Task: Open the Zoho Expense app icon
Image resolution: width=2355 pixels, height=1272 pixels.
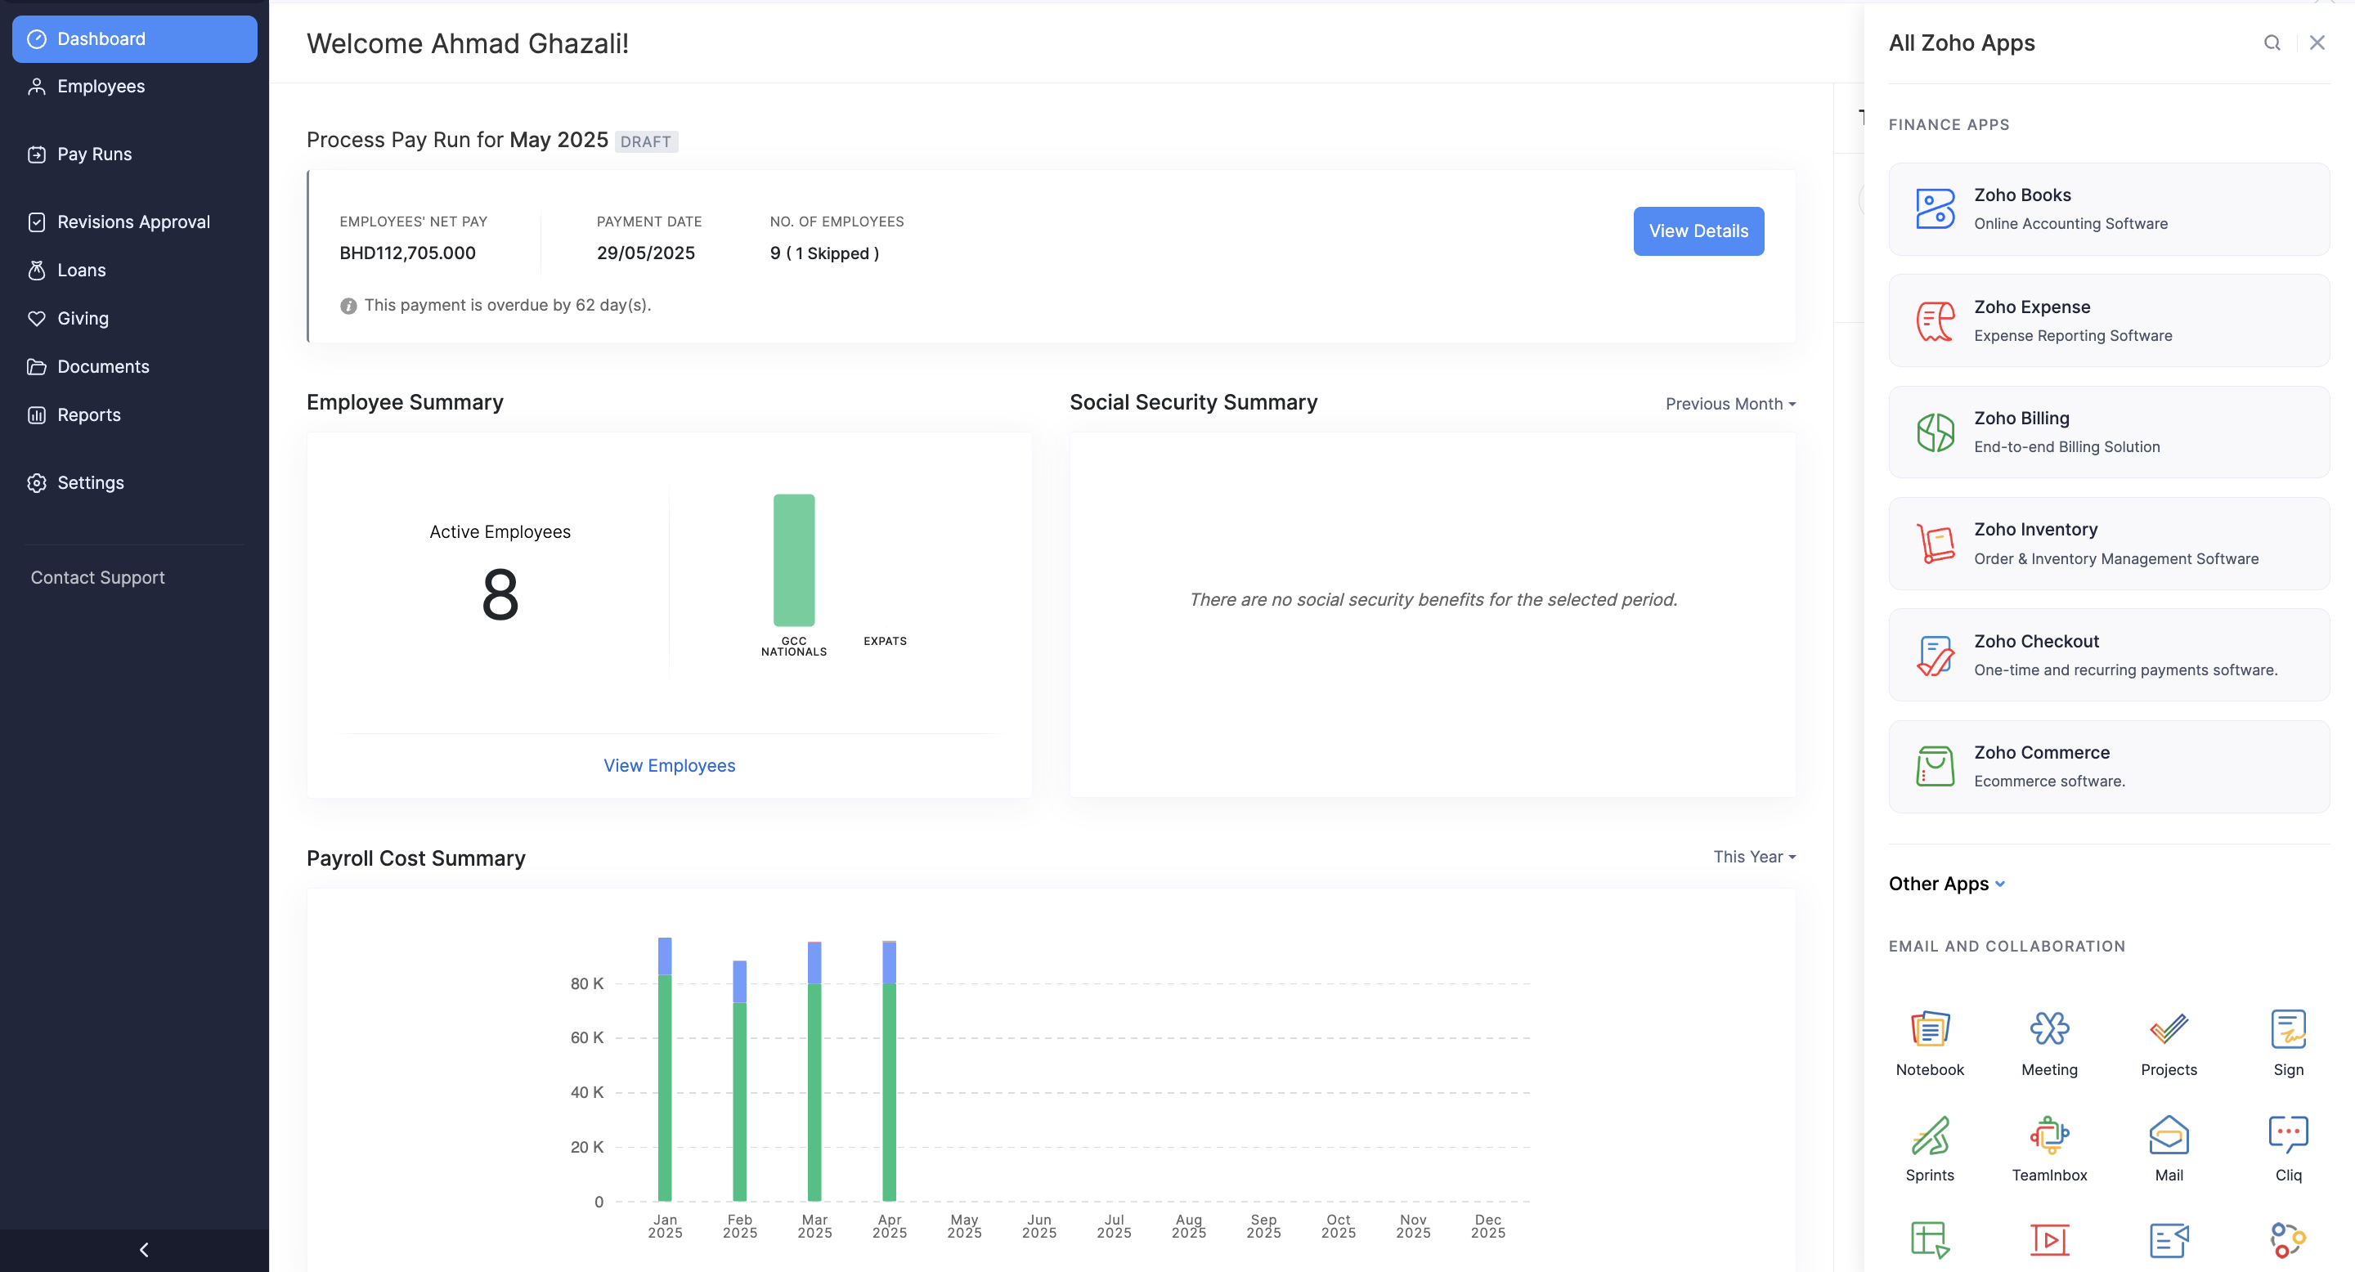Action: 1935,320
